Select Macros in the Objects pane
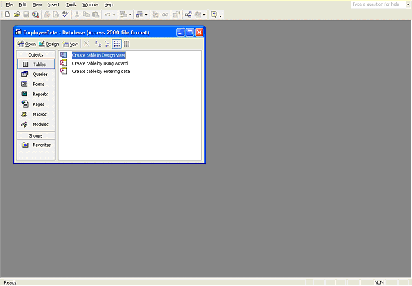This screenshot has height=286, width=412. tap(36, 115)
